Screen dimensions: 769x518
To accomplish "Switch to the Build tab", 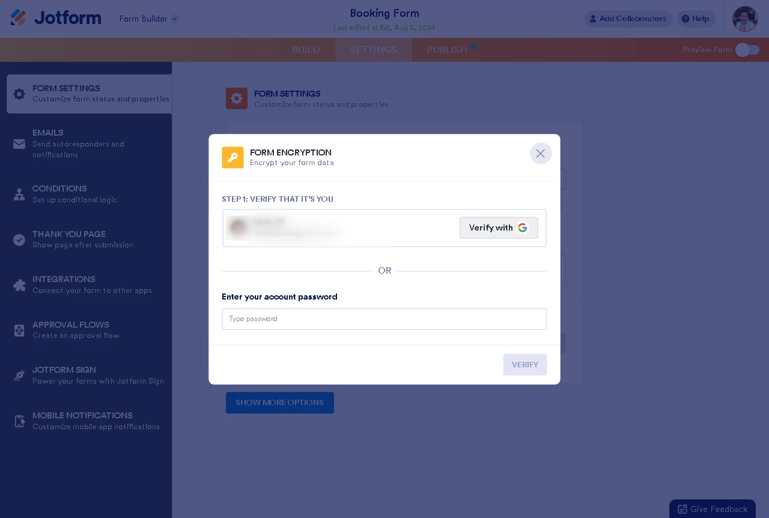I will point(306,50).
